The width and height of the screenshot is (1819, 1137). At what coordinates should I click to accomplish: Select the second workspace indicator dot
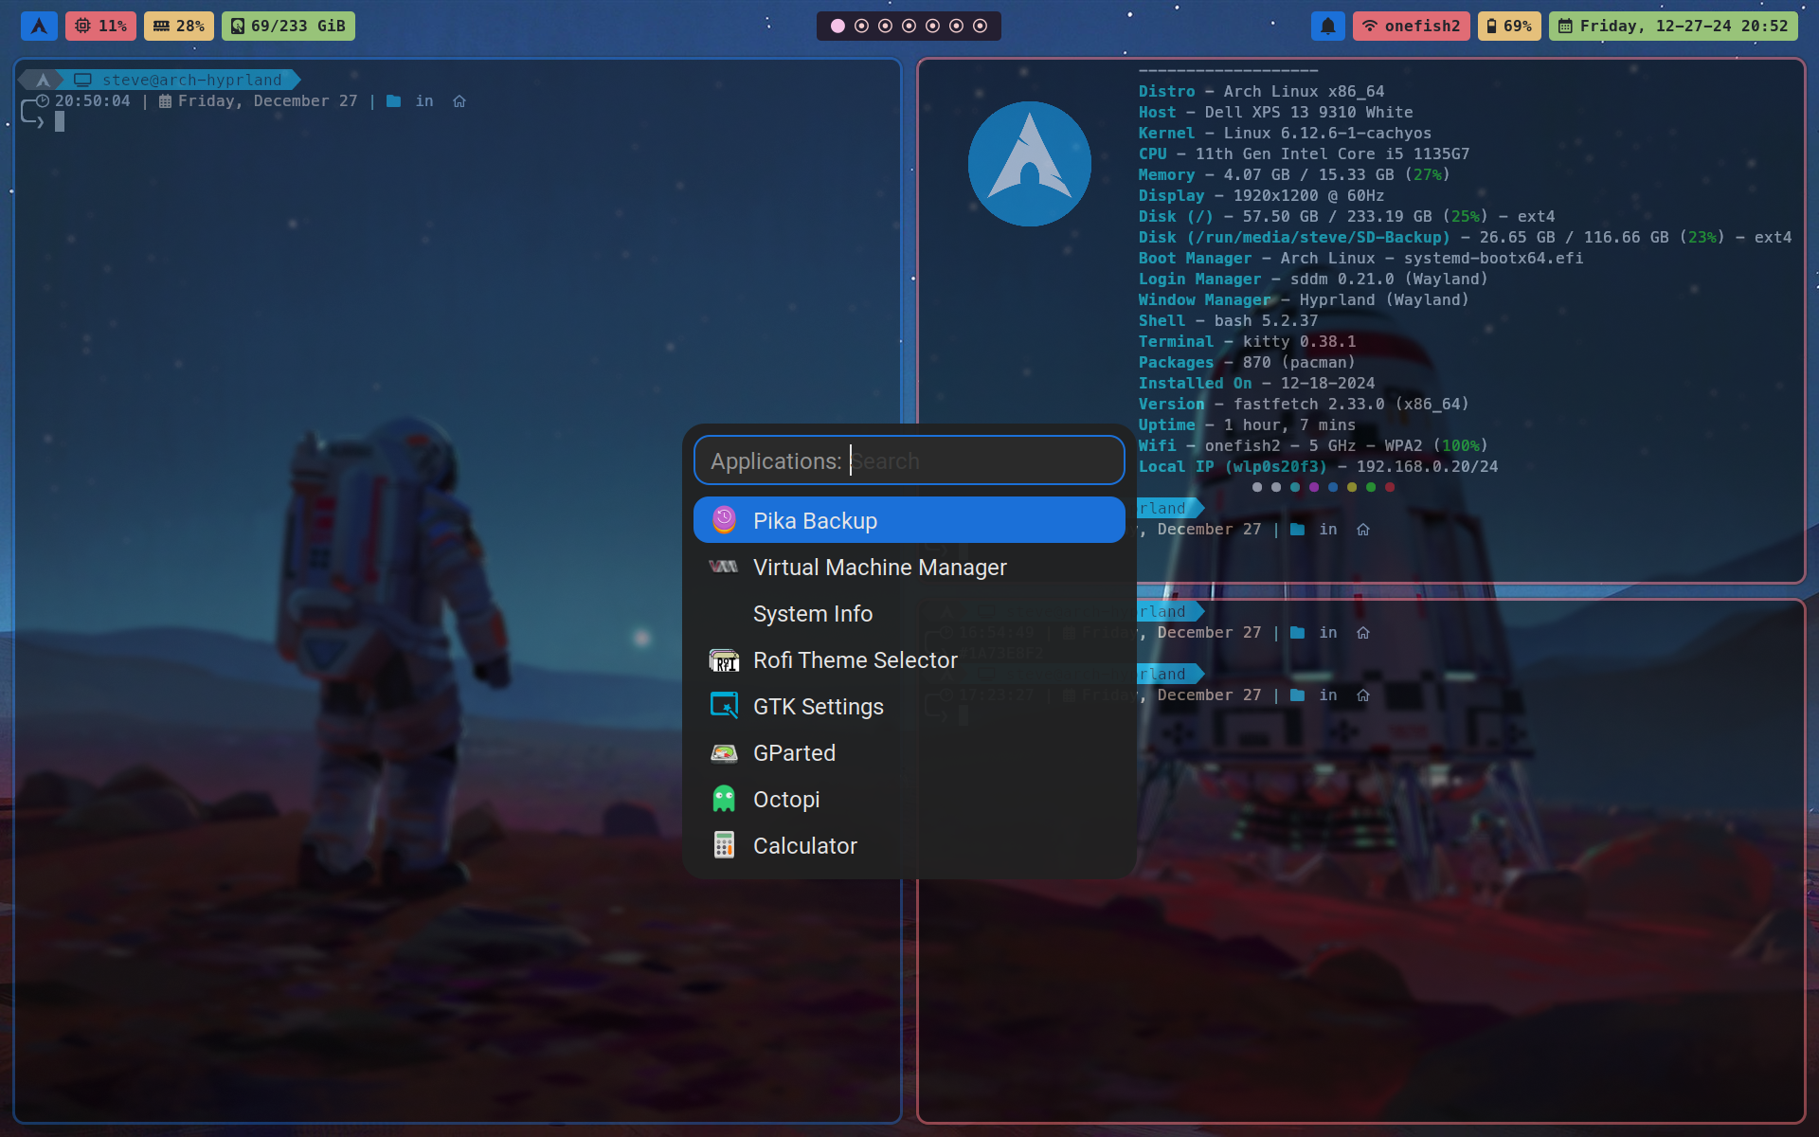tap(861, 26)
